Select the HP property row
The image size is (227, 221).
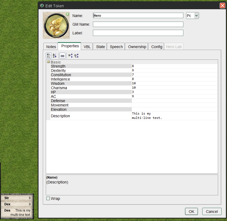[x=134, y=92]
